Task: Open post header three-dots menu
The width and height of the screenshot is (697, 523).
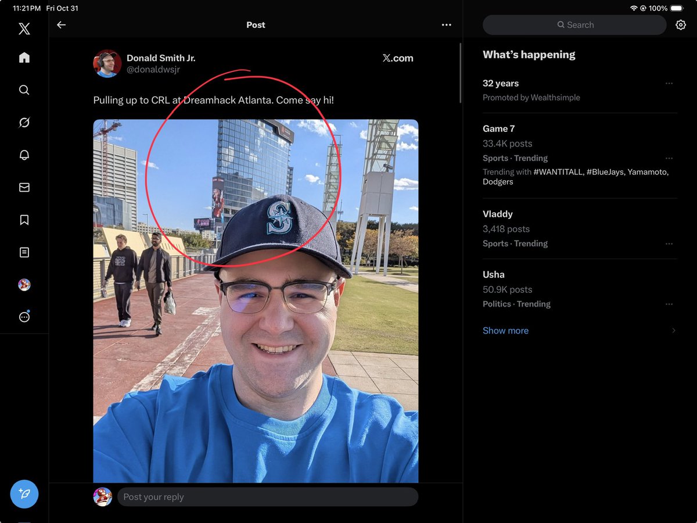Action: pos(446,25)
